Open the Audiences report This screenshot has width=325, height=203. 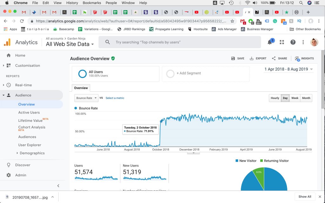point(27,137)
